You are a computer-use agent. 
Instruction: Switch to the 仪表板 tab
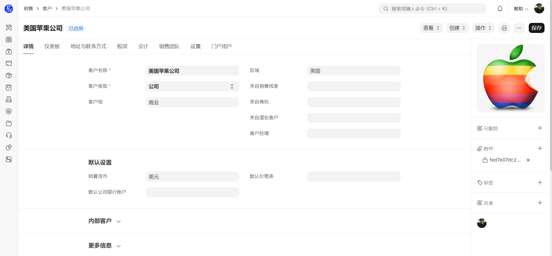[52, 46]
